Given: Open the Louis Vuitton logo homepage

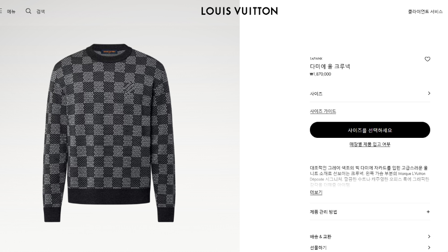Looking at the screenshot, I should (239, 11).
